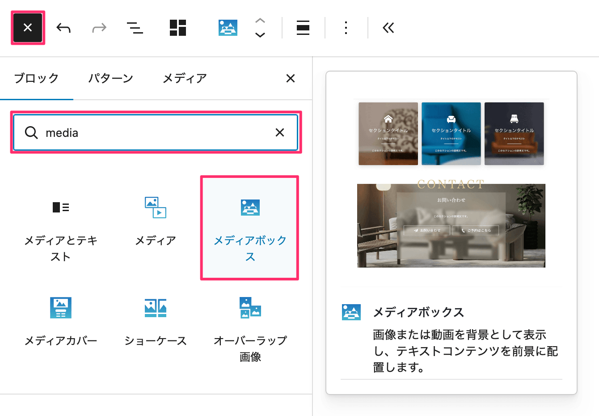The height and width of the screenshot is (416, 599).
Task: Open the three-dot block options menu
Action: coord(346,28)
